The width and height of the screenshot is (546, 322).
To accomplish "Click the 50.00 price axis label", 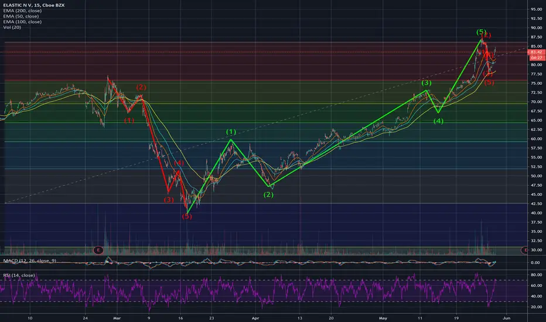I will [x=536, y=176].
